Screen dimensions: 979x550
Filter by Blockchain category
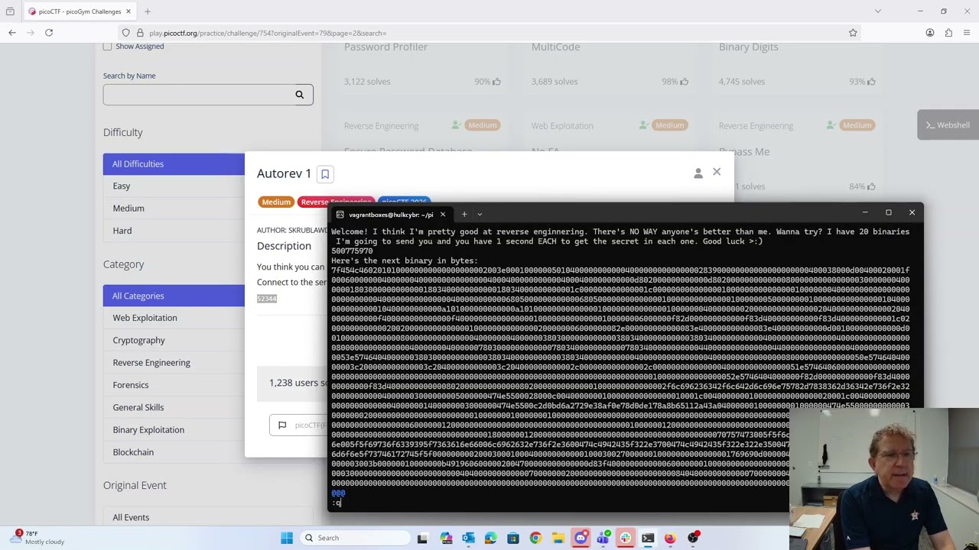[174, 452]
